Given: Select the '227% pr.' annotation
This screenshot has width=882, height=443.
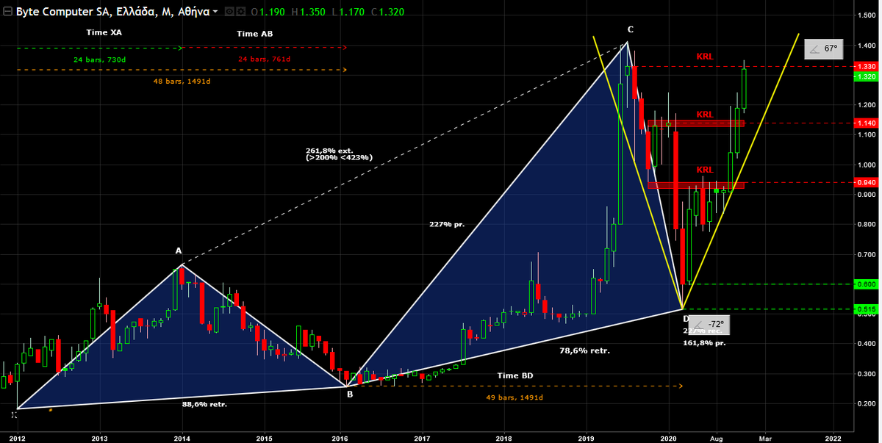Looking at the screenshot, I should tap(446, 224).
